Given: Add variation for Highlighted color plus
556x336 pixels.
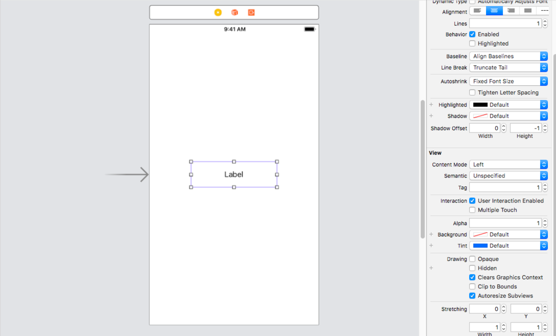Looking at the screenshot, I should tap(431, 105).
